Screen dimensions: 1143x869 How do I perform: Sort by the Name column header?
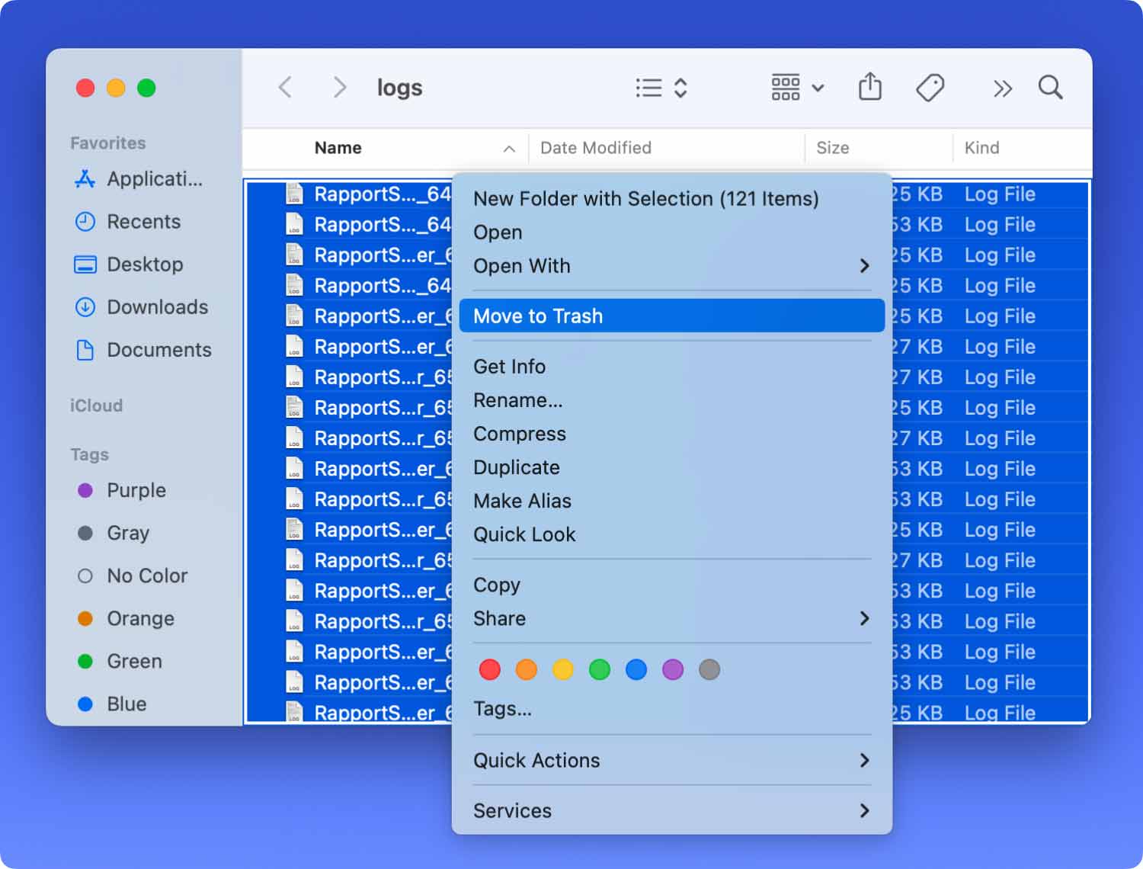338,148
